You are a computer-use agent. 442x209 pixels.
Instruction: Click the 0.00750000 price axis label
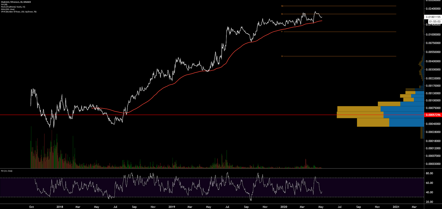click(x=433, y=43)
